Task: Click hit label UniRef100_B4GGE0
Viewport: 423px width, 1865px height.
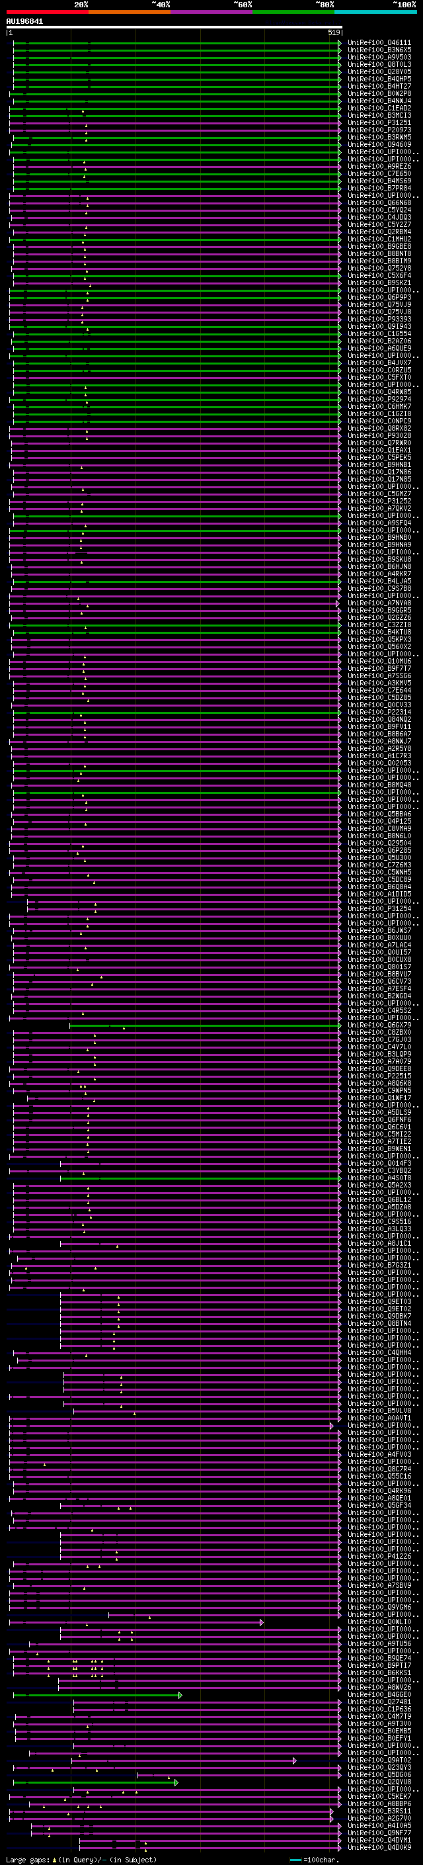Action: [x=379, y=1695]
